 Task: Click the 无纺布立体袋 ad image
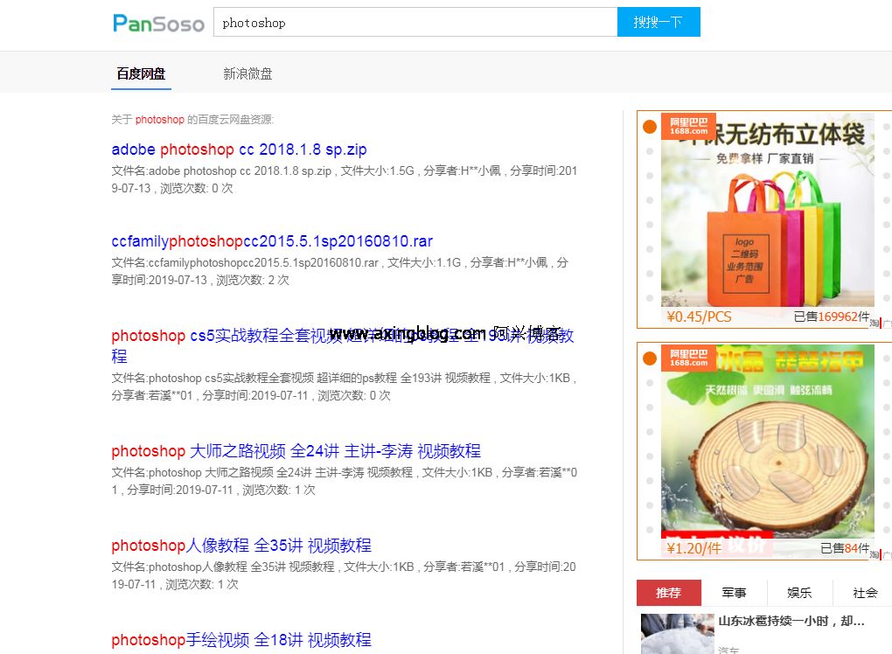tap(768, 211)
